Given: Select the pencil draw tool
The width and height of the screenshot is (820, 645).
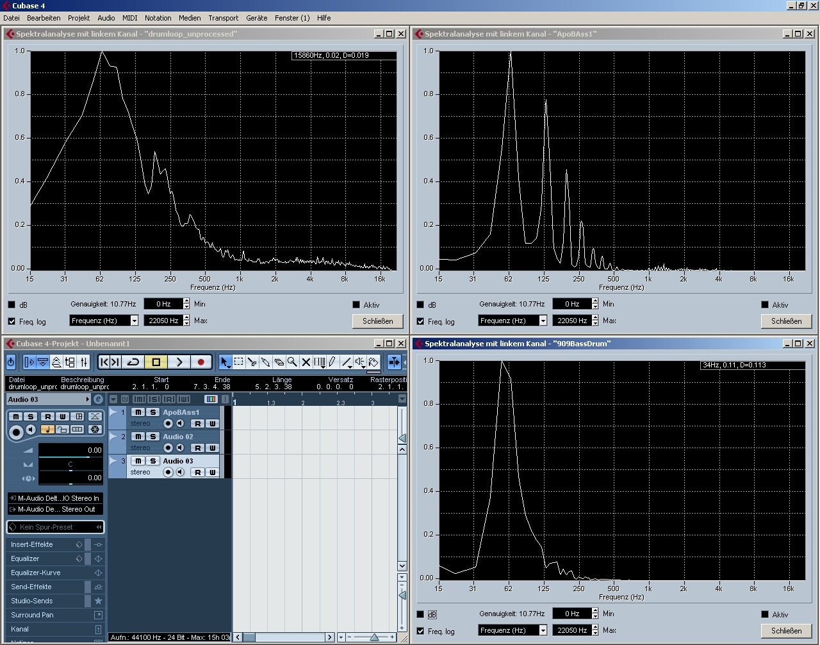Looking at the screenshot, I should click(x=332, y=362).
